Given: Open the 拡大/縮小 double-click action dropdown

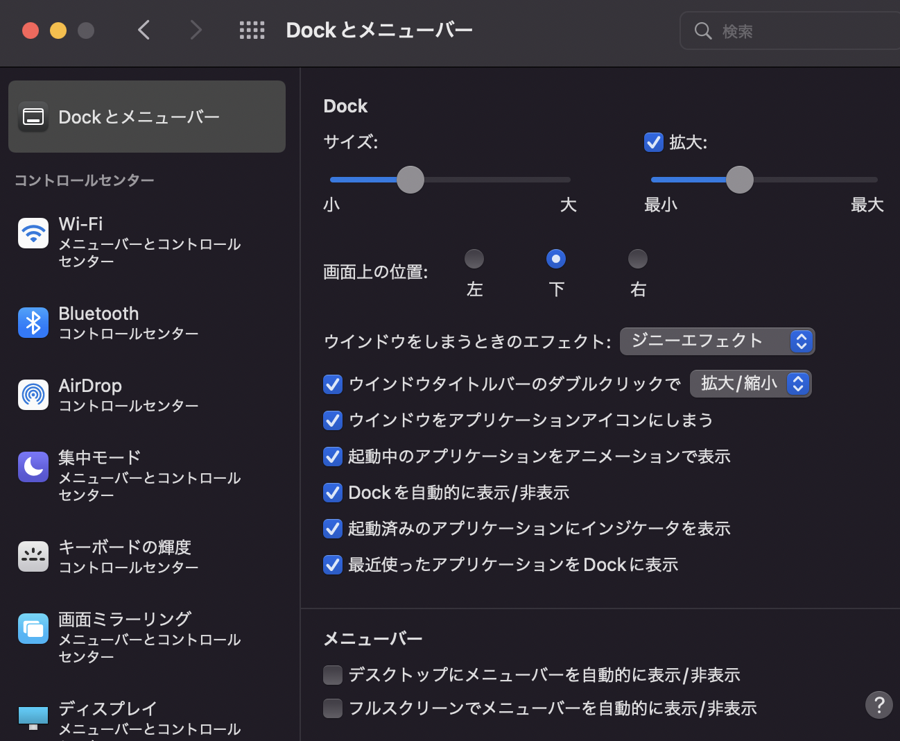Looking at the screenshot, I should (750, 384).
